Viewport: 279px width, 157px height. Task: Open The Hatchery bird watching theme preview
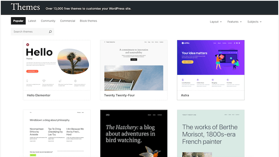(134, 133)
